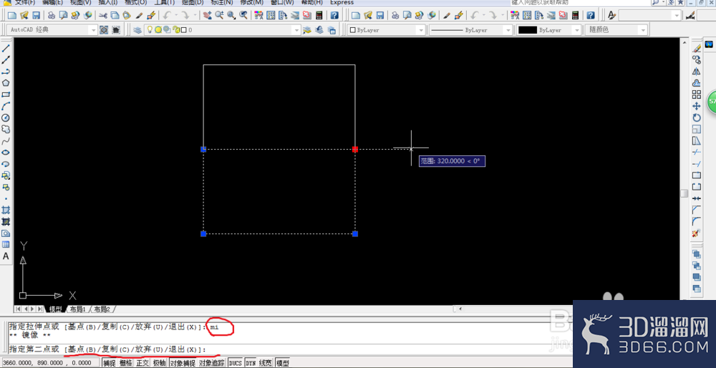716x368 pixels.
Task: Open the Express menu
Action: tap(342, 3)
